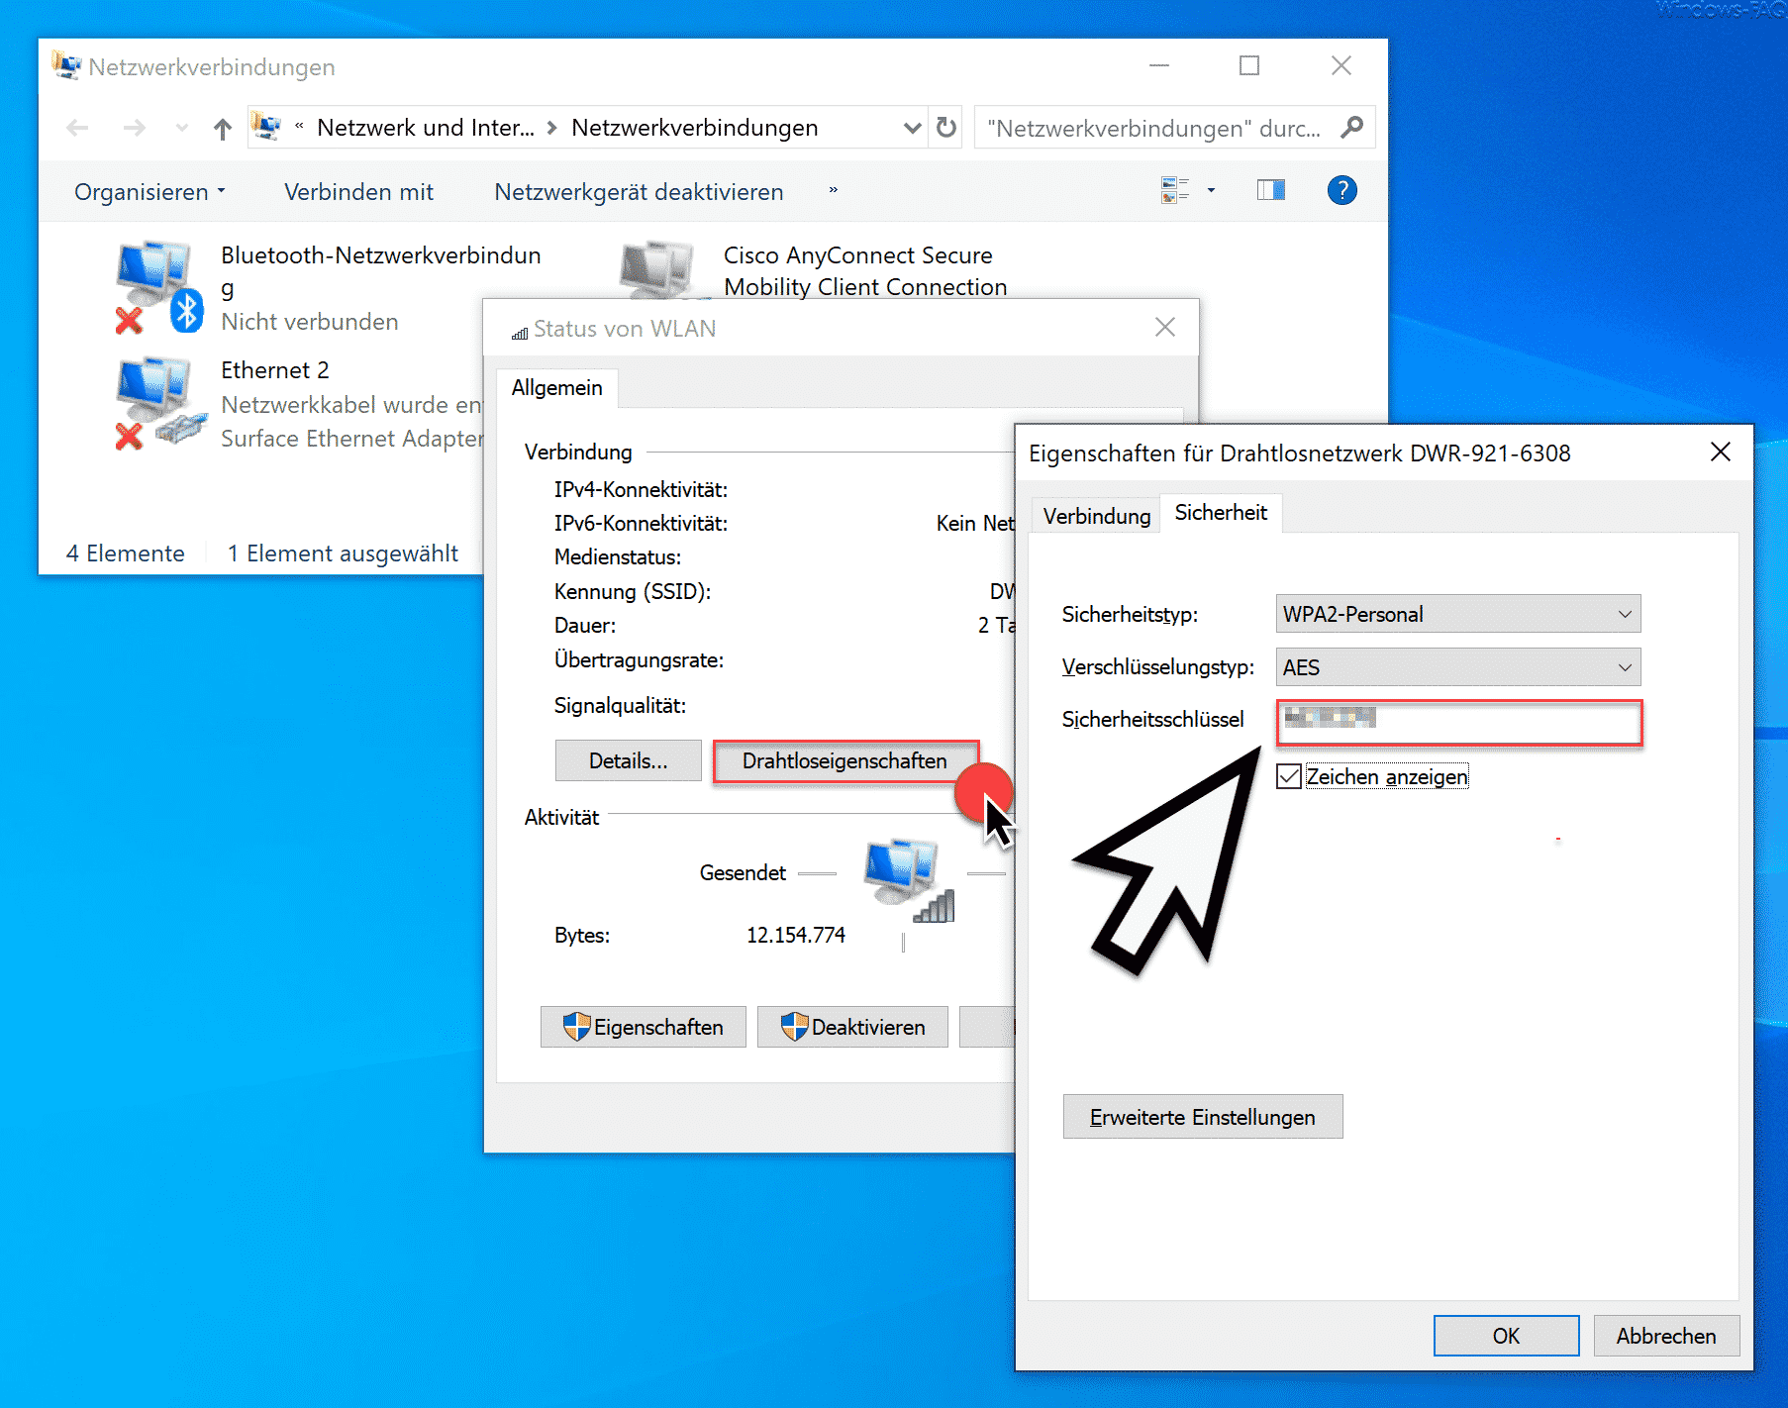This screenshot has height=1408, width=1788.
Task: Open help with the blue question mark
Action: 1341,190
